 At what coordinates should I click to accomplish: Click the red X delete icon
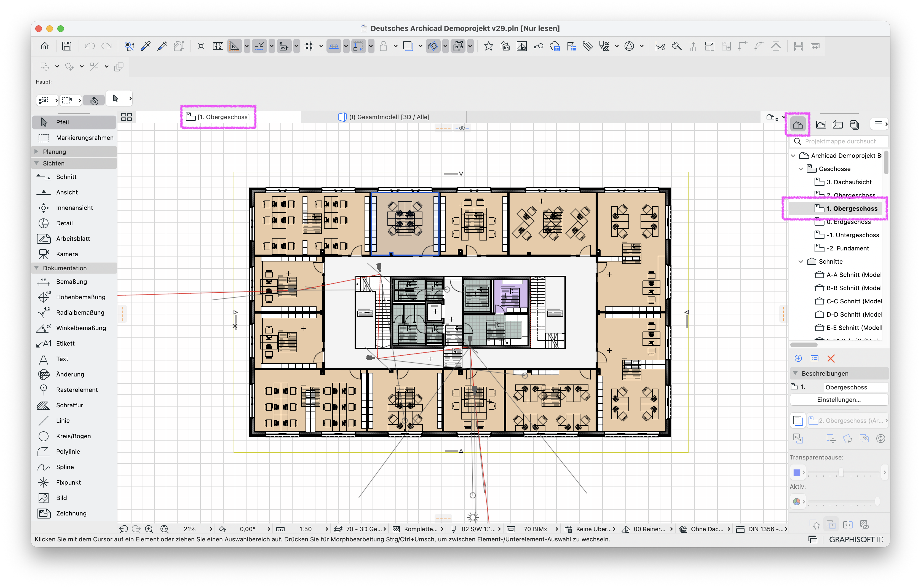coord(831,359)
